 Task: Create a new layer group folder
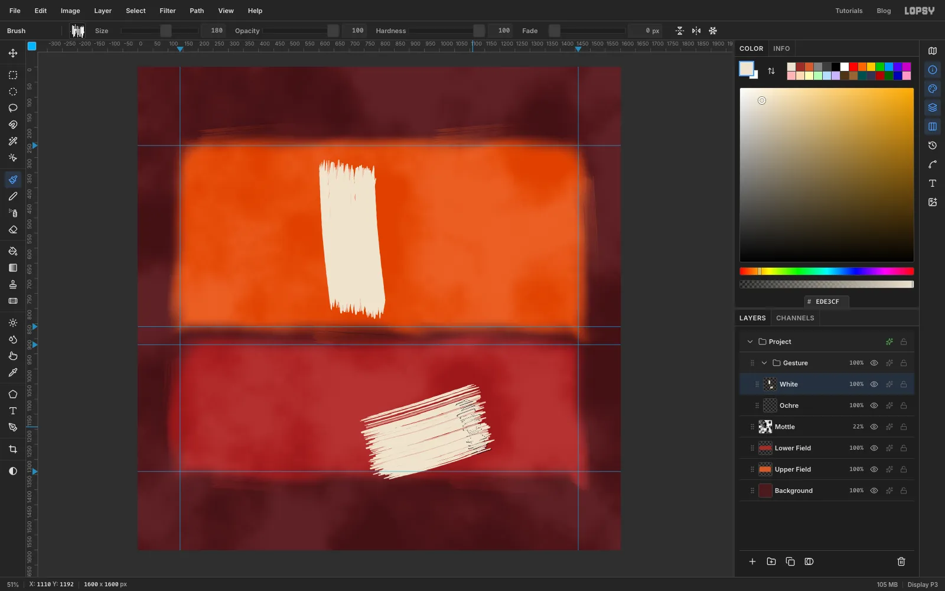771,561
